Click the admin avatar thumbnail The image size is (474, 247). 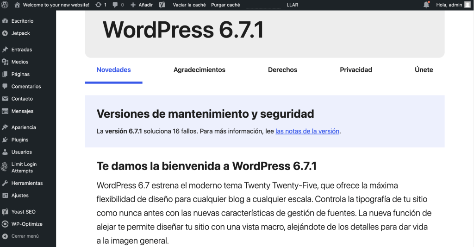[468, 5]
